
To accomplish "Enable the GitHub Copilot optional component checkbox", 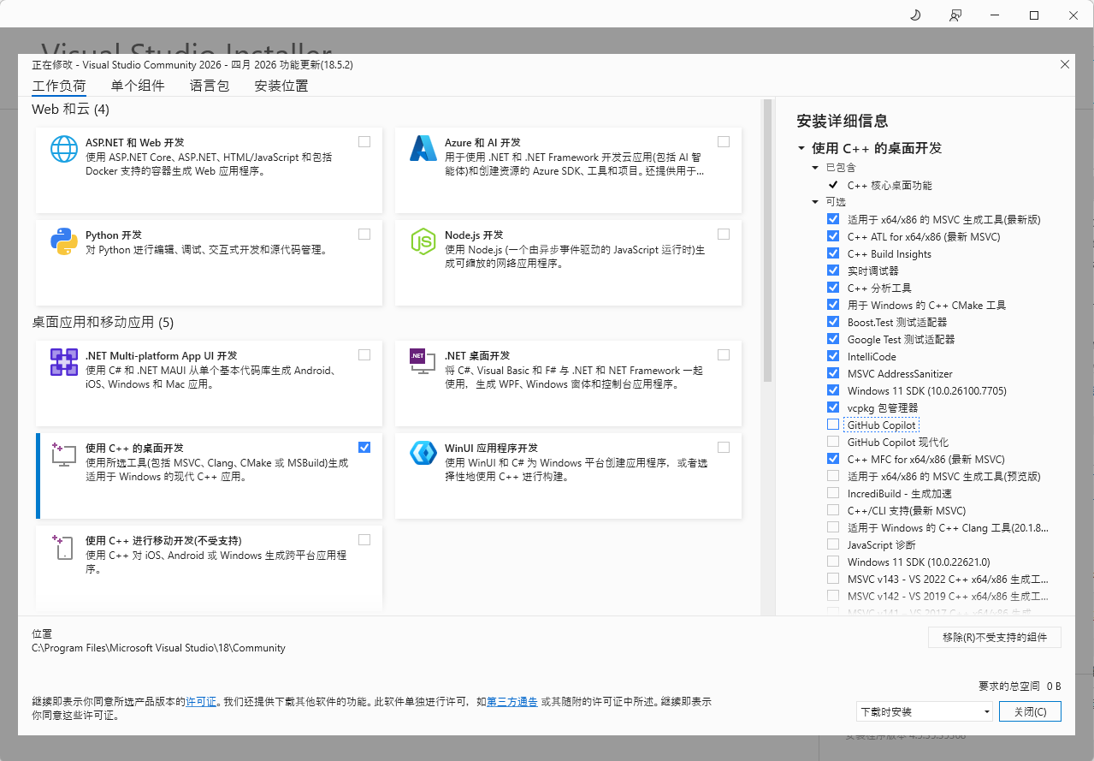I will [833, 425].
